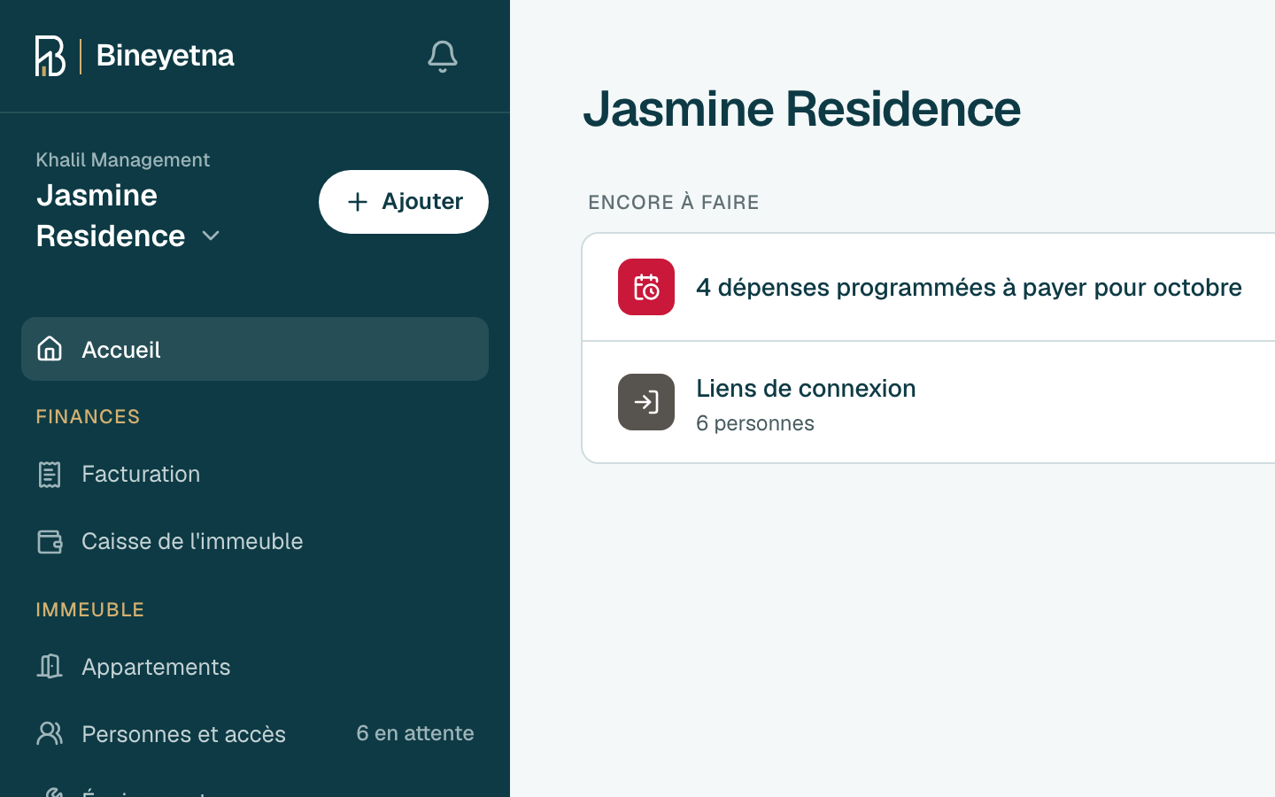Open the Jasmine Residence building switcher
This screenshot has height=797, width=1275.
click(x=128, y=215)
